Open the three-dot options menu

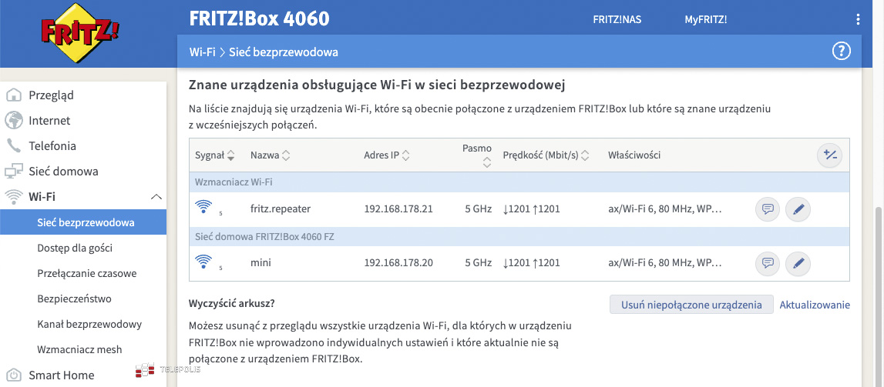pos(858,19)
